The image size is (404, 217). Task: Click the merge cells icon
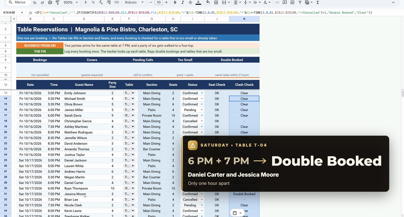point(224,3)
